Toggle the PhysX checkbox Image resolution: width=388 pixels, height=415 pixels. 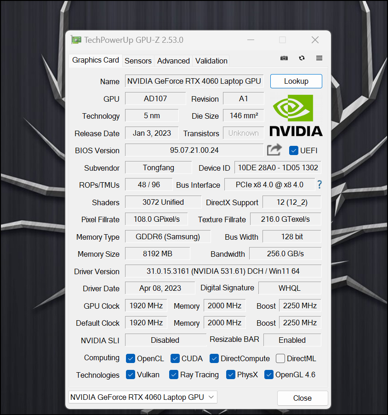point(231,375)
